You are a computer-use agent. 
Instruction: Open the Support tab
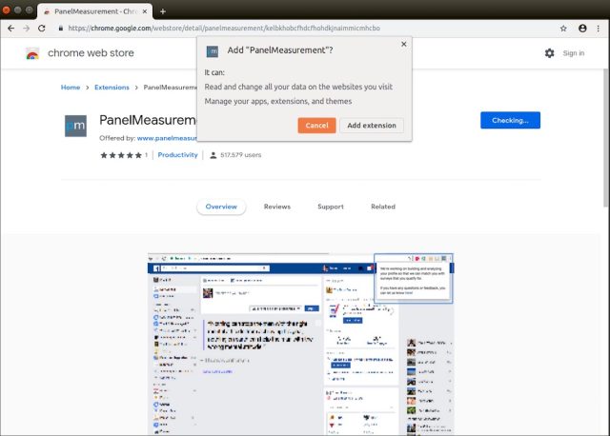(x=330, y=207)
